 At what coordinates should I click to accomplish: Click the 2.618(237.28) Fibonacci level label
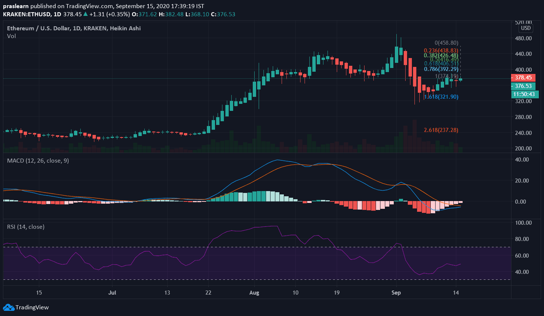tap(441, 130)
